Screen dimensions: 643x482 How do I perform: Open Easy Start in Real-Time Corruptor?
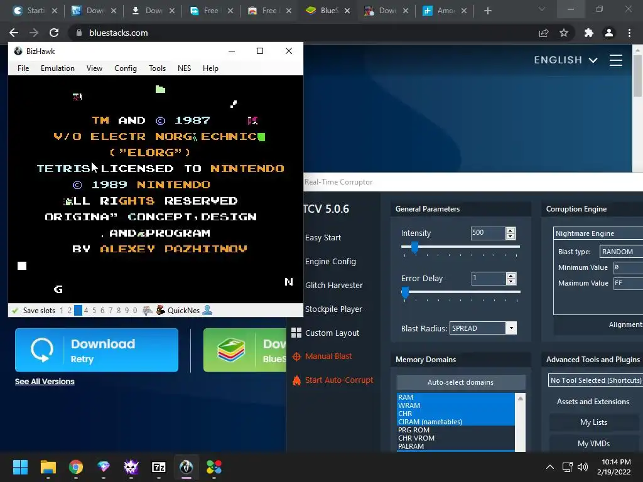click(323, 238)
